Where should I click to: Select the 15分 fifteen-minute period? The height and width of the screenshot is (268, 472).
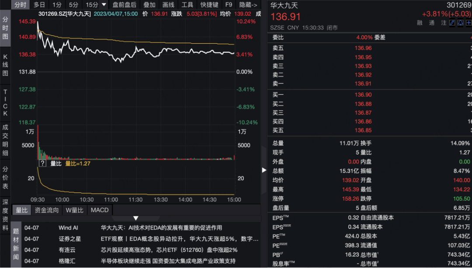click(x=92, y=4)
